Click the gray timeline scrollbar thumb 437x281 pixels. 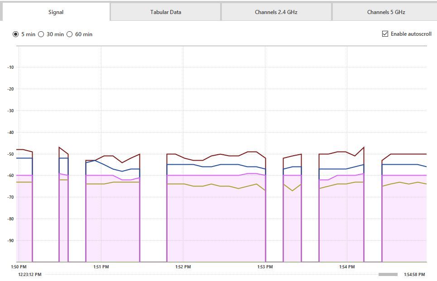coord(388,275)
